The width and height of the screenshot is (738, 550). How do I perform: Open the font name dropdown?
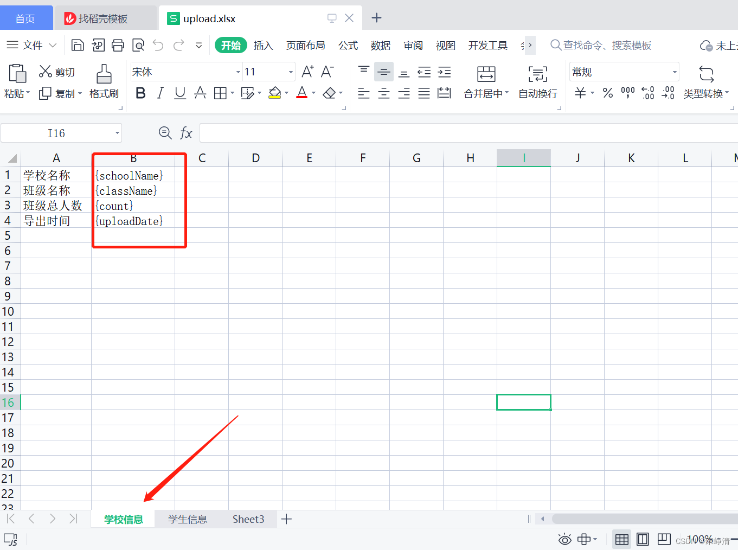[x=238, y=72]
